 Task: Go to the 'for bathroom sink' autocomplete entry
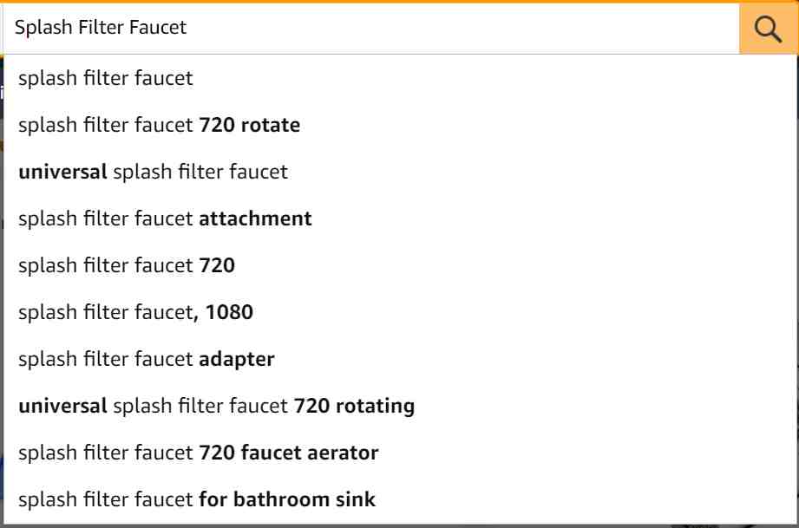pyautogui.click(x=400, y=500)
